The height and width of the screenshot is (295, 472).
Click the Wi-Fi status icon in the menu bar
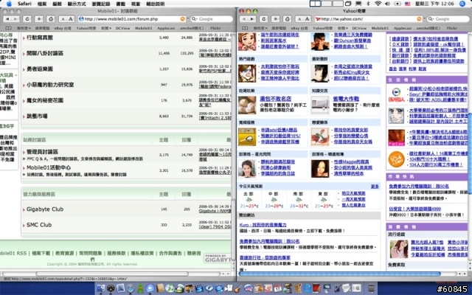(378, 4)
